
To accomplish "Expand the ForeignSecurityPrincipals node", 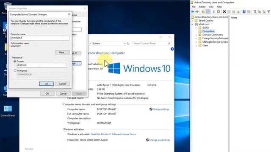I will point(196,38).
